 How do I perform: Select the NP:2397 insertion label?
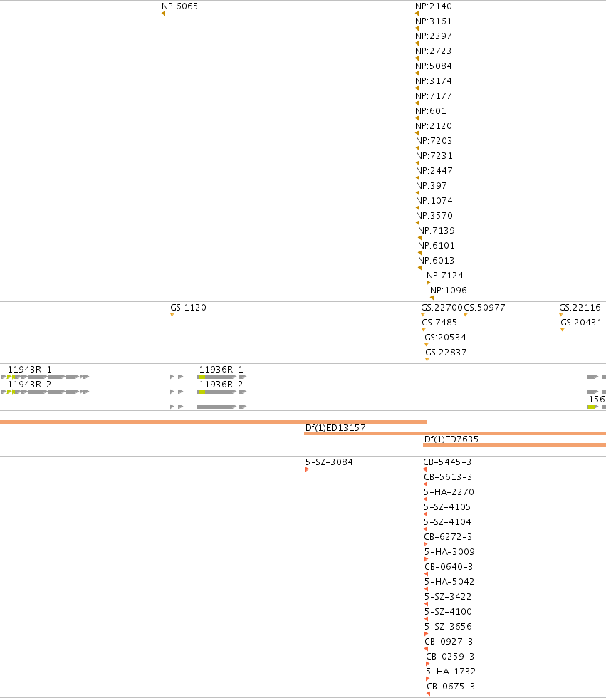[434, 36]
